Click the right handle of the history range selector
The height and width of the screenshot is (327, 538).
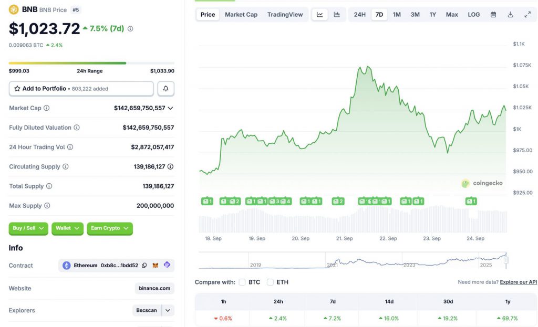506,260
